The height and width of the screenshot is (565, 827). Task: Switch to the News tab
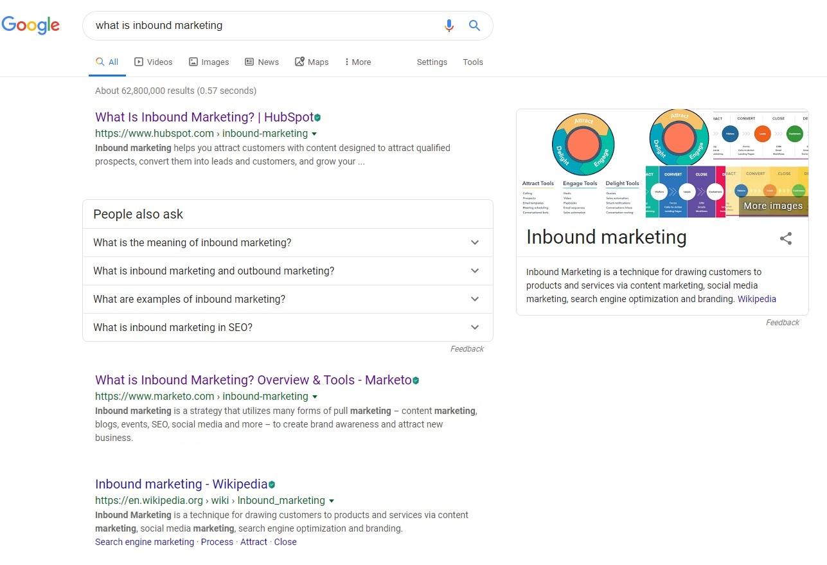tap(262, 62)
